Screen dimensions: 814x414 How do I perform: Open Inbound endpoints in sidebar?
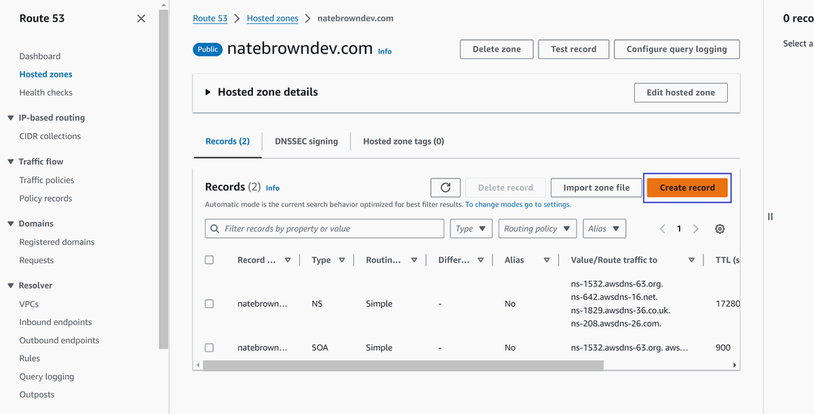[56, 322]
